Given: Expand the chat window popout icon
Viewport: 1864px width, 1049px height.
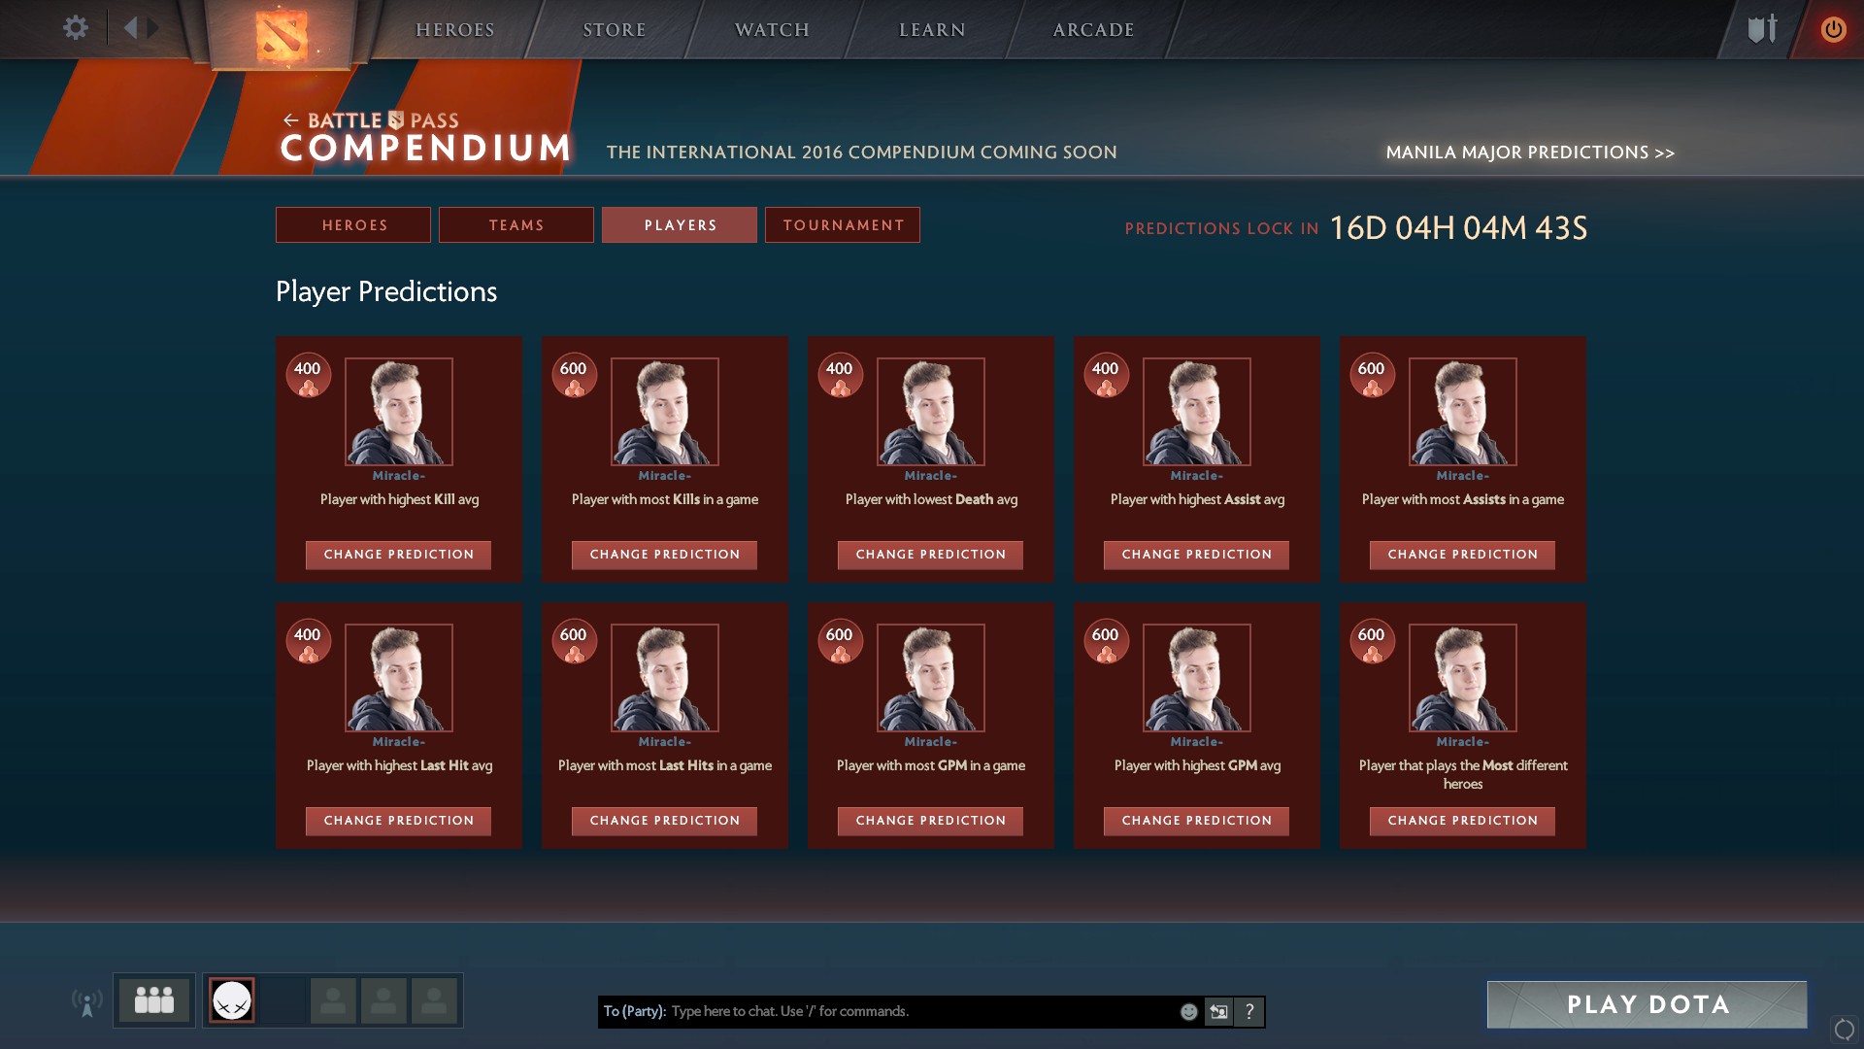Looking at the screenshot, I should tap(1218, 1012).
